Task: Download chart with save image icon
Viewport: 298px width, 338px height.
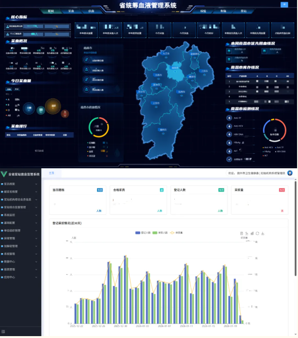Action: [263, 233]
